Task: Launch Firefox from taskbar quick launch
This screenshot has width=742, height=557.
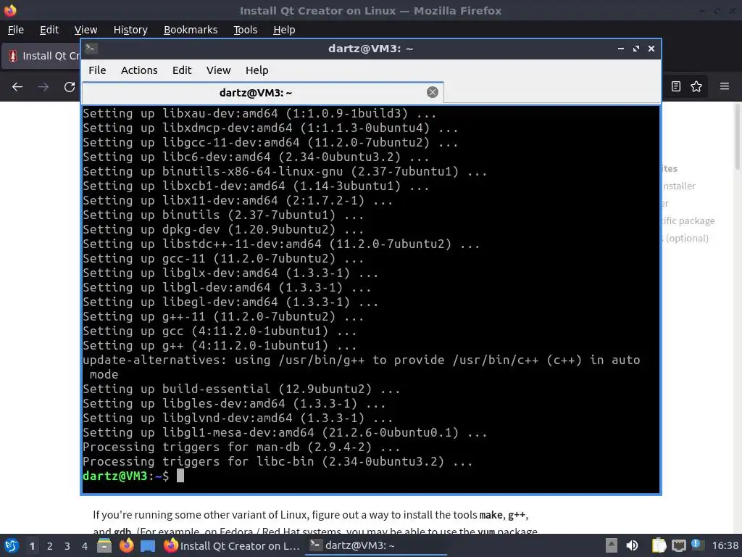Action: (126, 545)
